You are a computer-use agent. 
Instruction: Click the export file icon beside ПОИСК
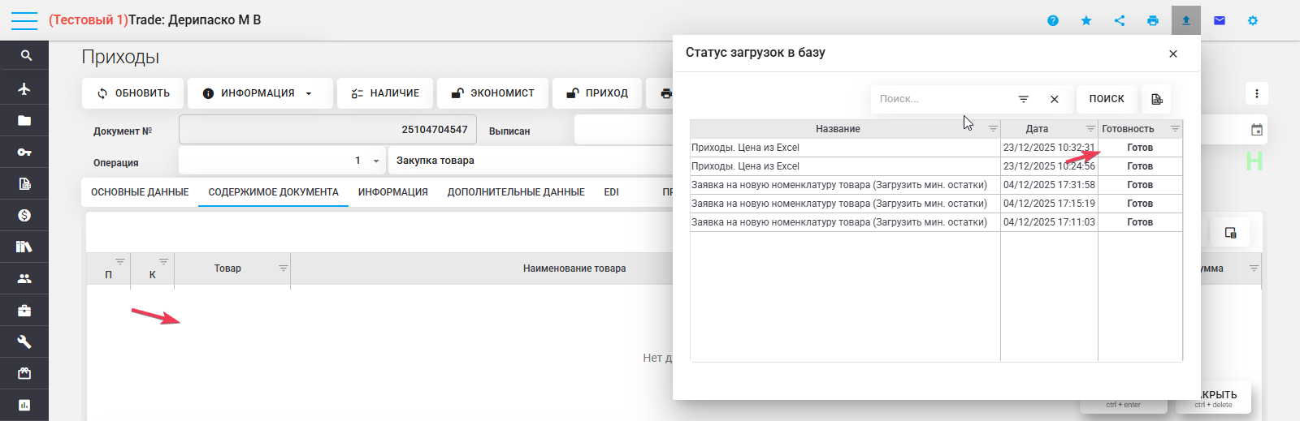[1156, 99]
